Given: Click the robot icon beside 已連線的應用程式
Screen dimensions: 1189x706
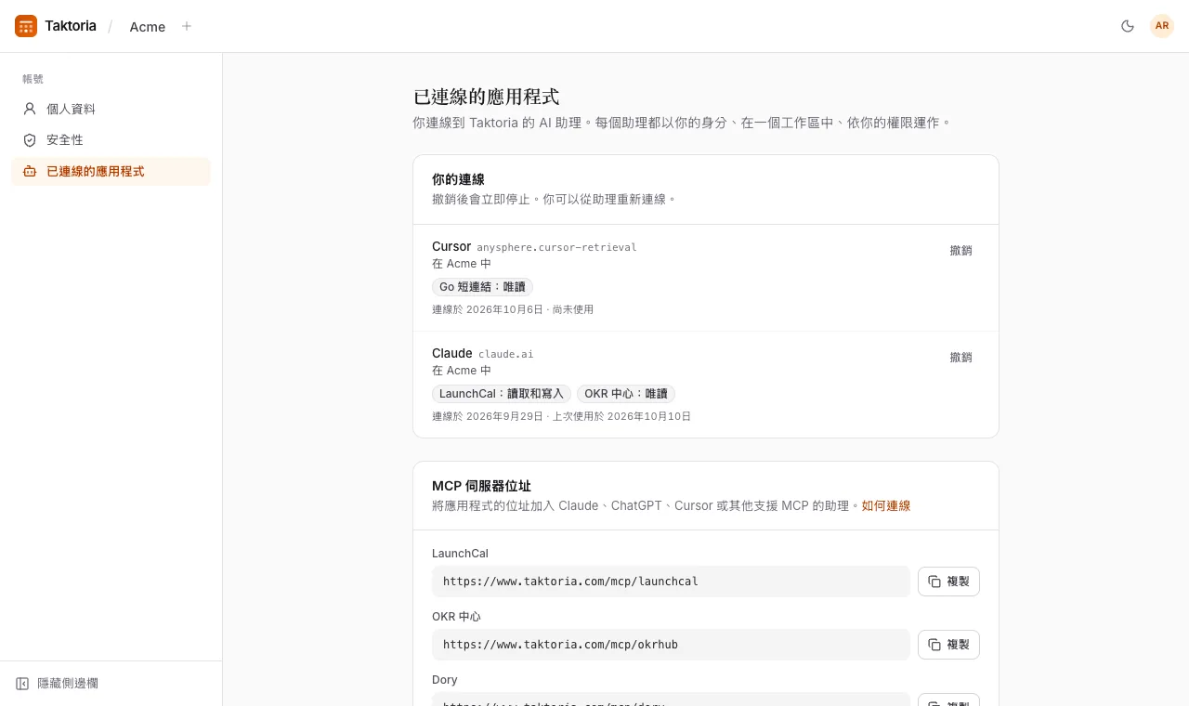Looking at the screenshot, I should click(30, 171).
